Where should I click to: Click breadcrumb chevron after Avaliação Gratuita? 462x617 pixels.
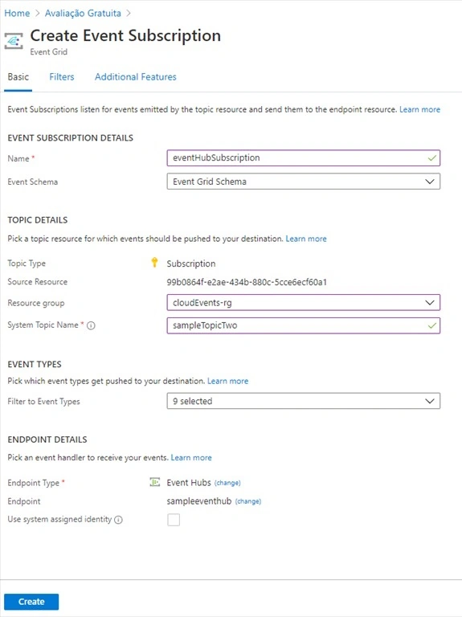(129, 13)
